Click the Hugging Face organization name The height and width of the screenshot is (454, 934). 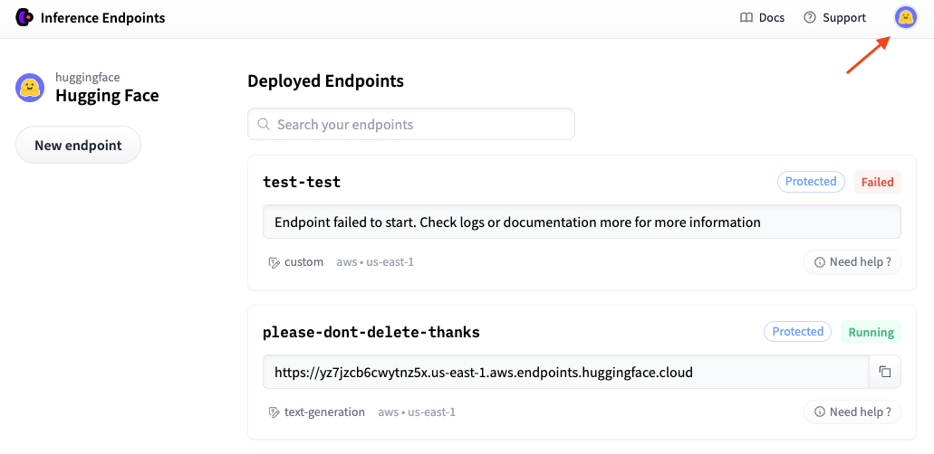pos(107,95)
